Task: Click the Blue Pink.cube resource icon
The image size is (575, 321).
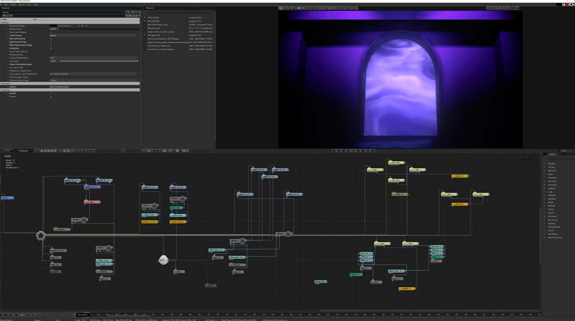Action: coord(145,28)
